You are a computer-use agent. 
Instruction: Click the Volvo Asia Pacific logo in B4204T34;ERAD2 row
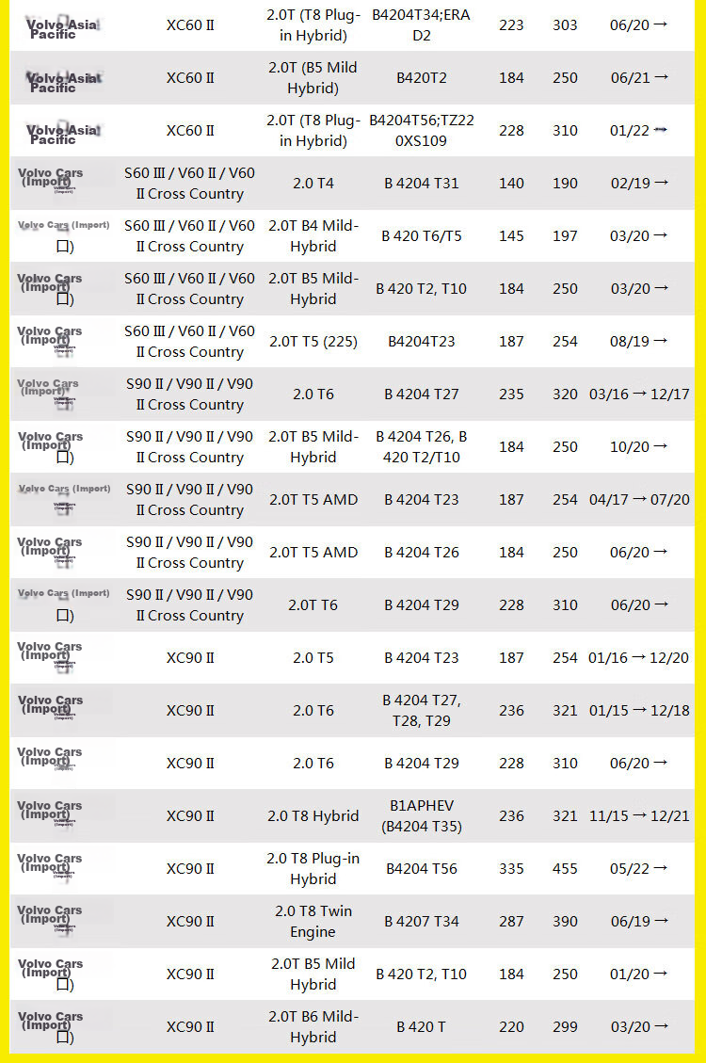coord(62,28)
